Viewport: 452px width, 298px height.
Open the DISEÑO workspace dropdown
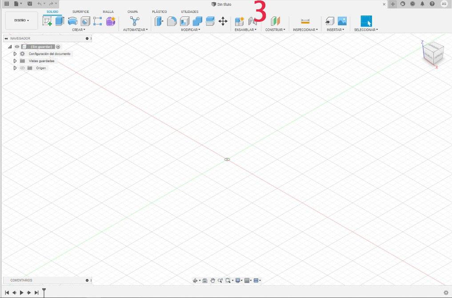tap(22, 20)
